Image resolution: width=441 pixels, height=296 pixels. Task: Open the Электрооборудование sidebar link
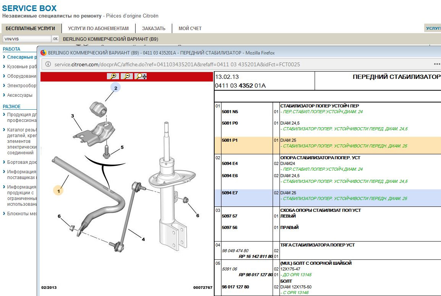(22, 86)
